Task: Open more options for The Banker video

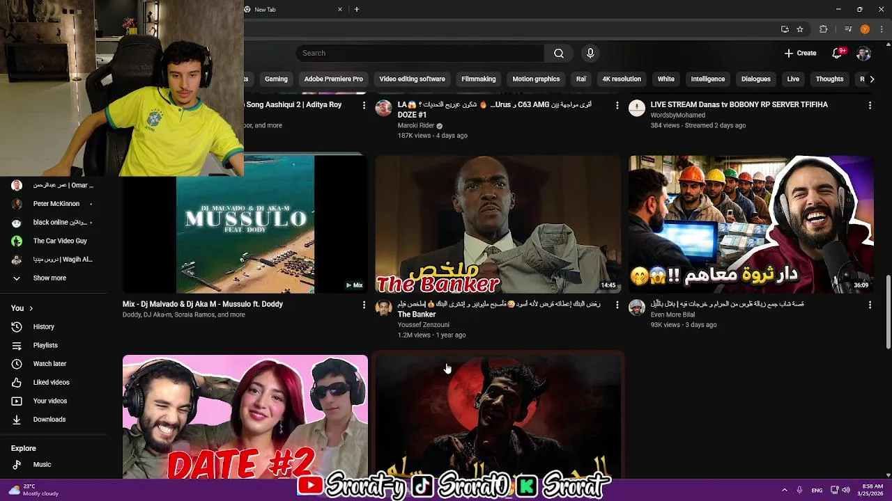Action: pyautogui.click(x=617, y=305)
